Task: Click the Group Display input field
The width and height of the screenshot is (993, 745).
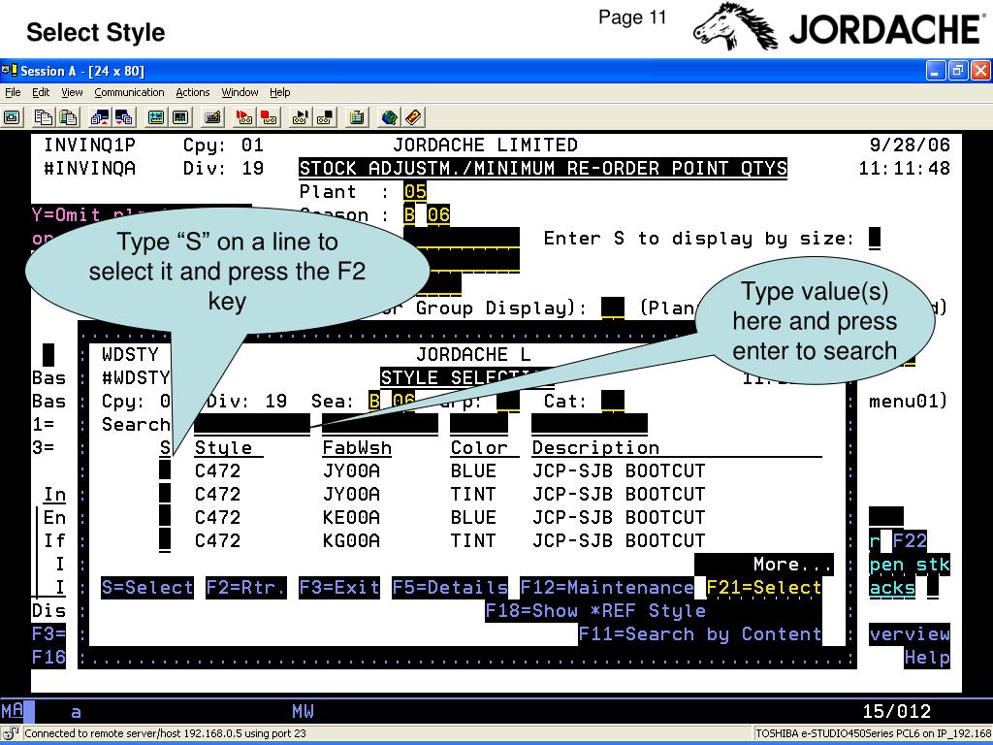Action: pos(613,308)
